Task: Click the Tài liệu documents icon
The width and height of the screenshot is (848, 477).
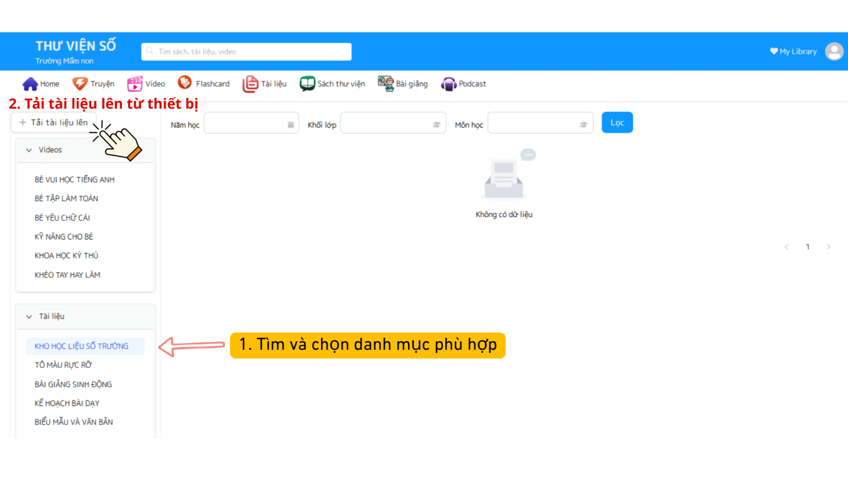Action: pos(250,84)
